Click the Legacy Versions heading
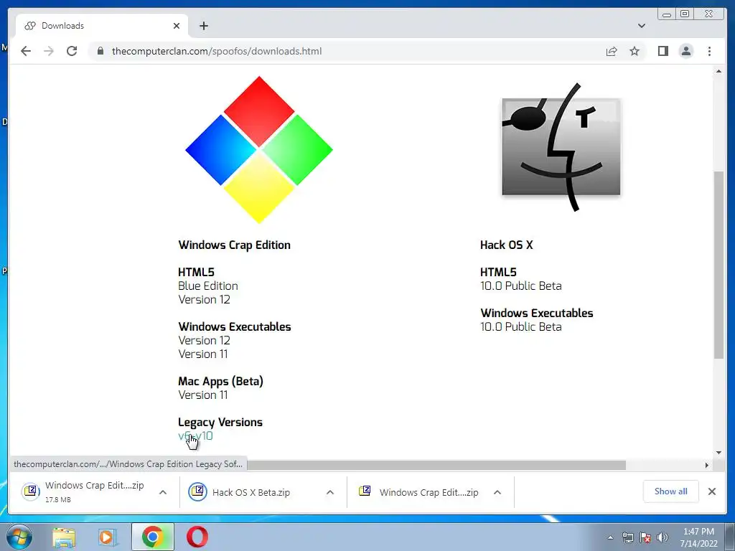This screenshot has width=735, height=551. [220, 422]
